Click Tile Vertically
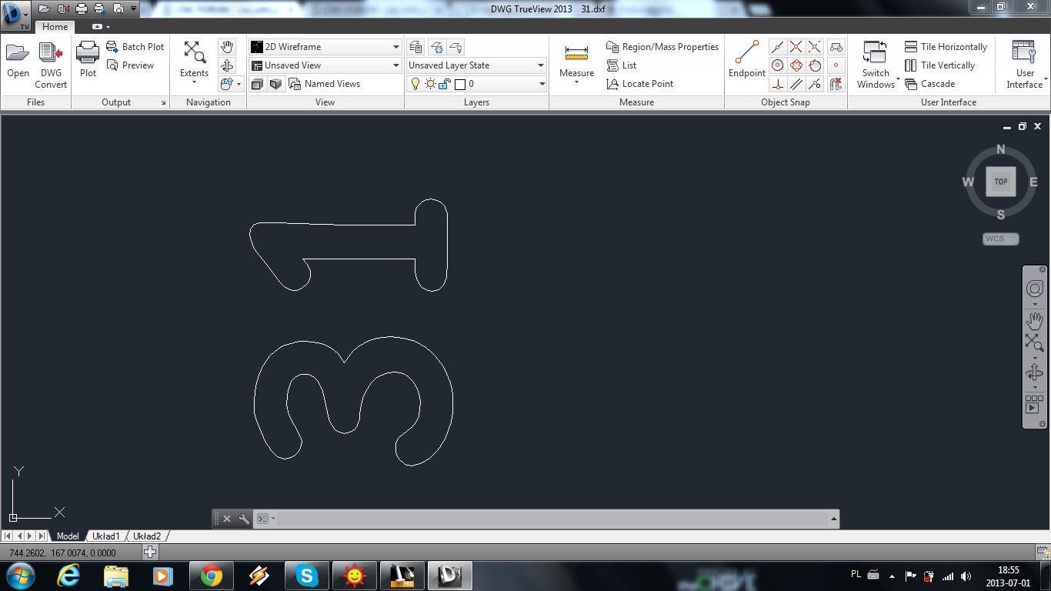Image resolution: width=1051 pixels, height=591 pixels. 939,65
